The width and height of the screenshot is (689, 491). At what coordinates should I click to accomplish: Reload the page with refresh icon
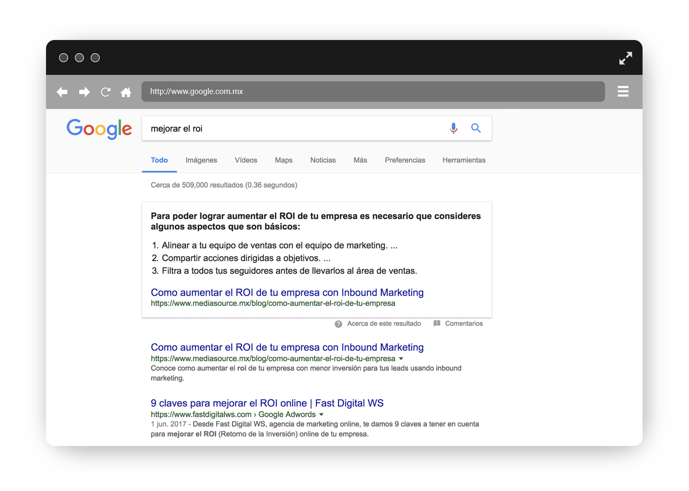(x=106, y=92)
